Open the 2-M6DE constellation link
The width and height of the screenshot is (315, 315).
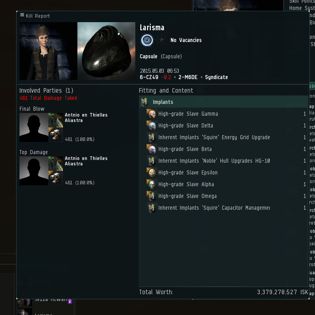tap(188, 77)
